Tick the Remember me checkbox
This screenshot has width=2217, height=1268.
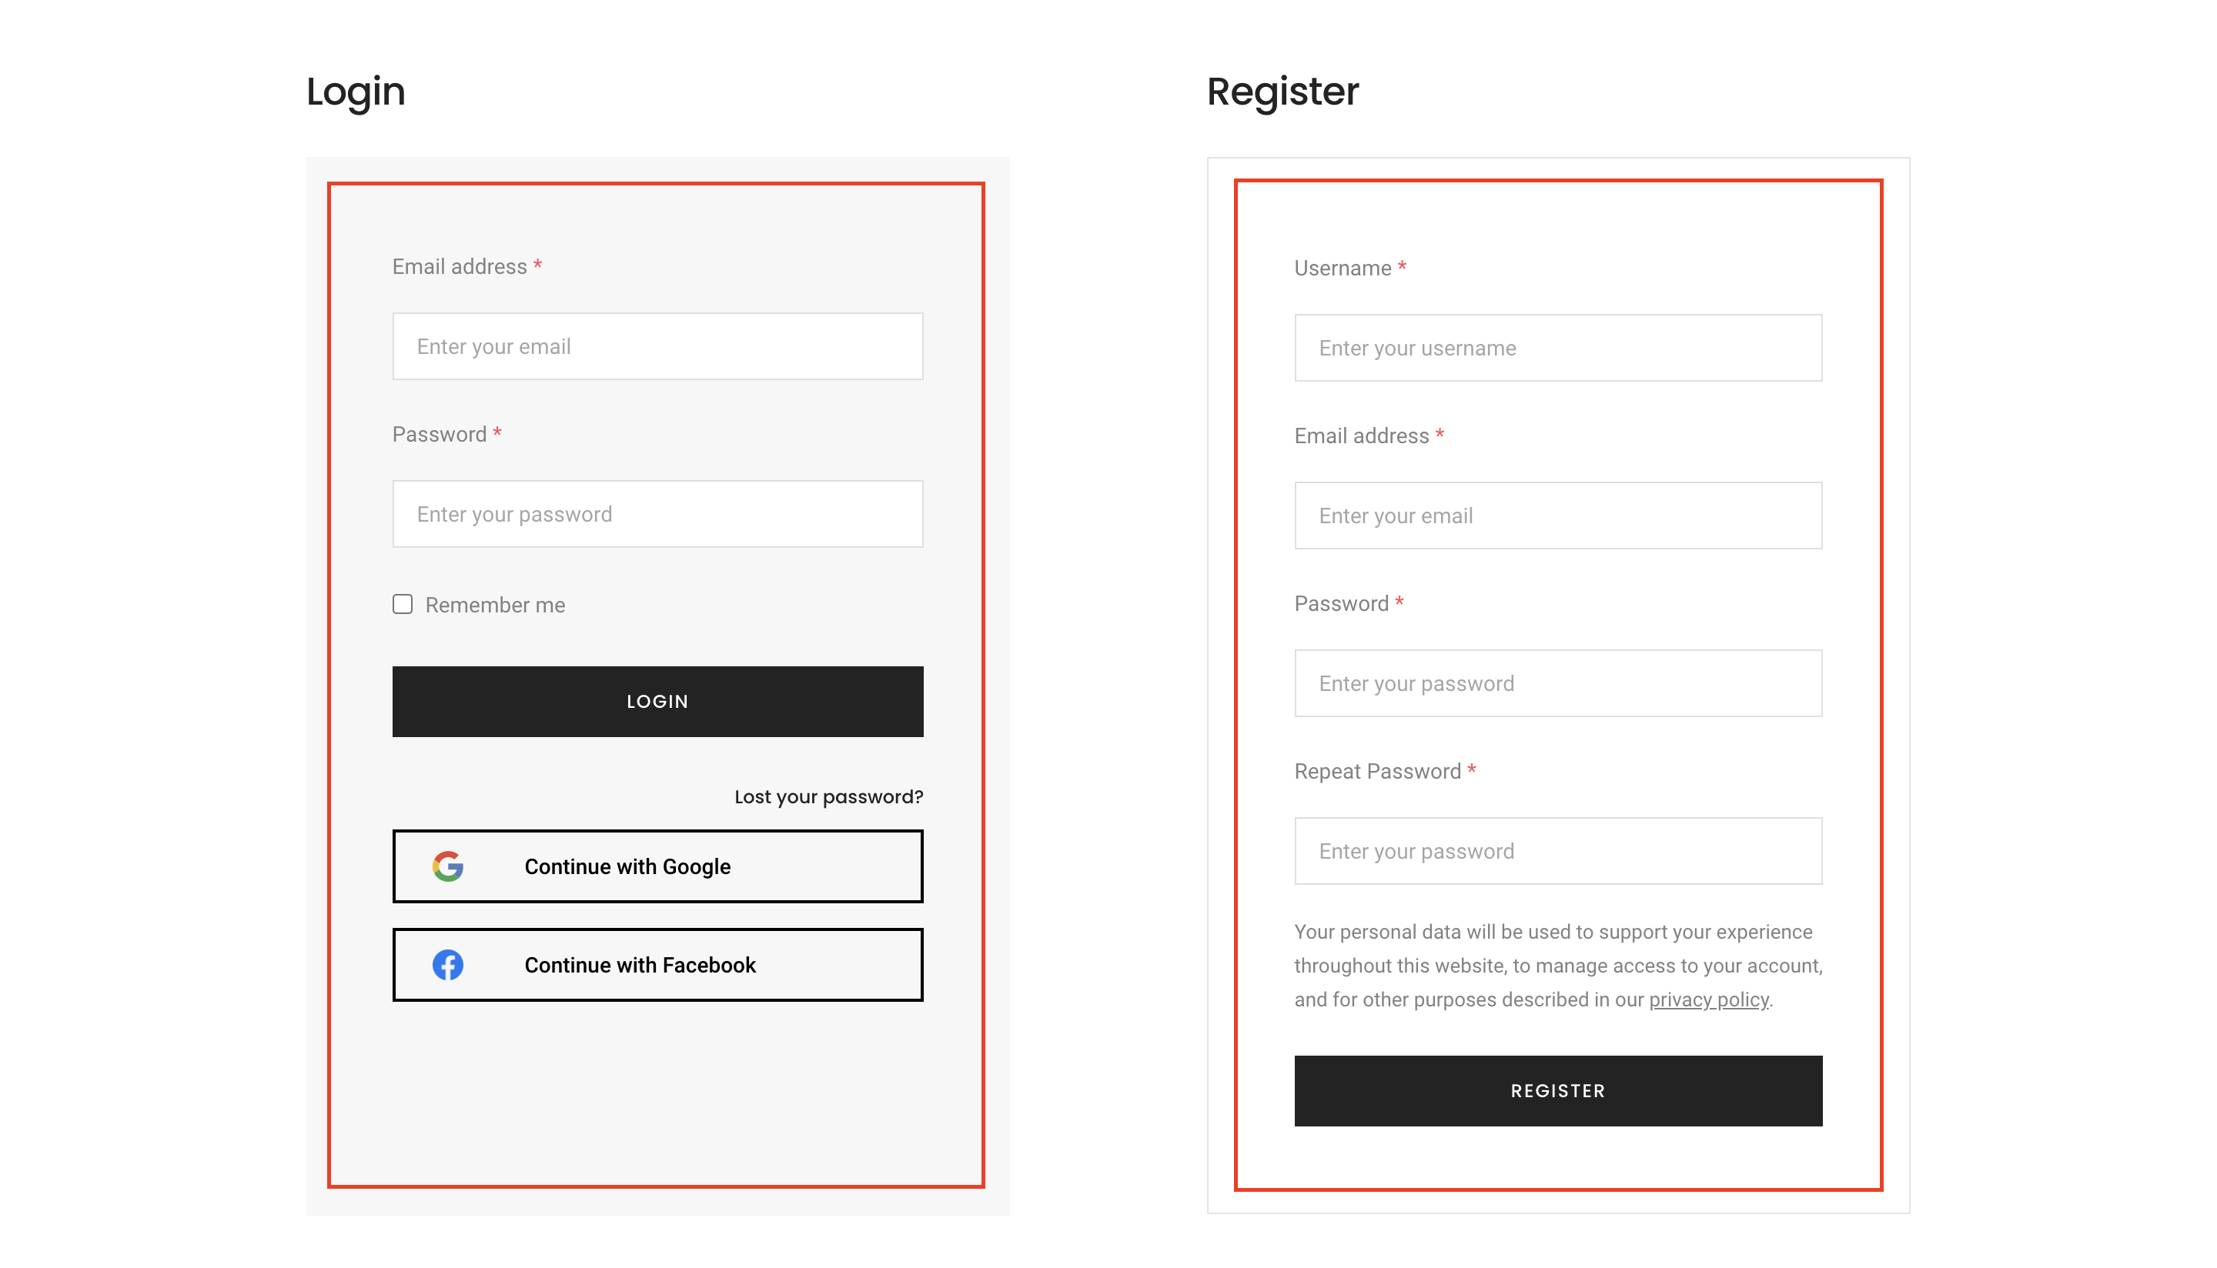pos(403,603)
